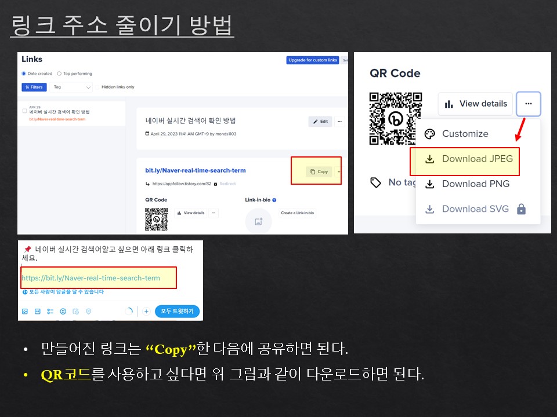The width and height of the screenshot is (557, 417).
Task: Click the plus button to add another tweet
Action: [146, 312]
